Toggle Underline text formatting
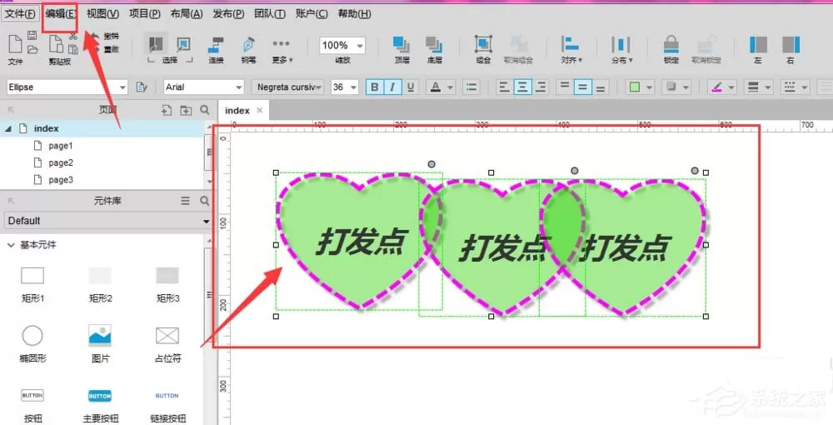Image resolution: width=833 pixels, height=425 pixels. pyautogui.click(x=410, y=87)
